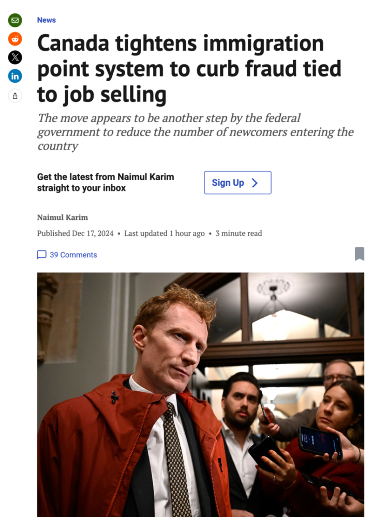Screen dimensions: 388x517
Task: Share article on LinkedIn
Action: 15,77
